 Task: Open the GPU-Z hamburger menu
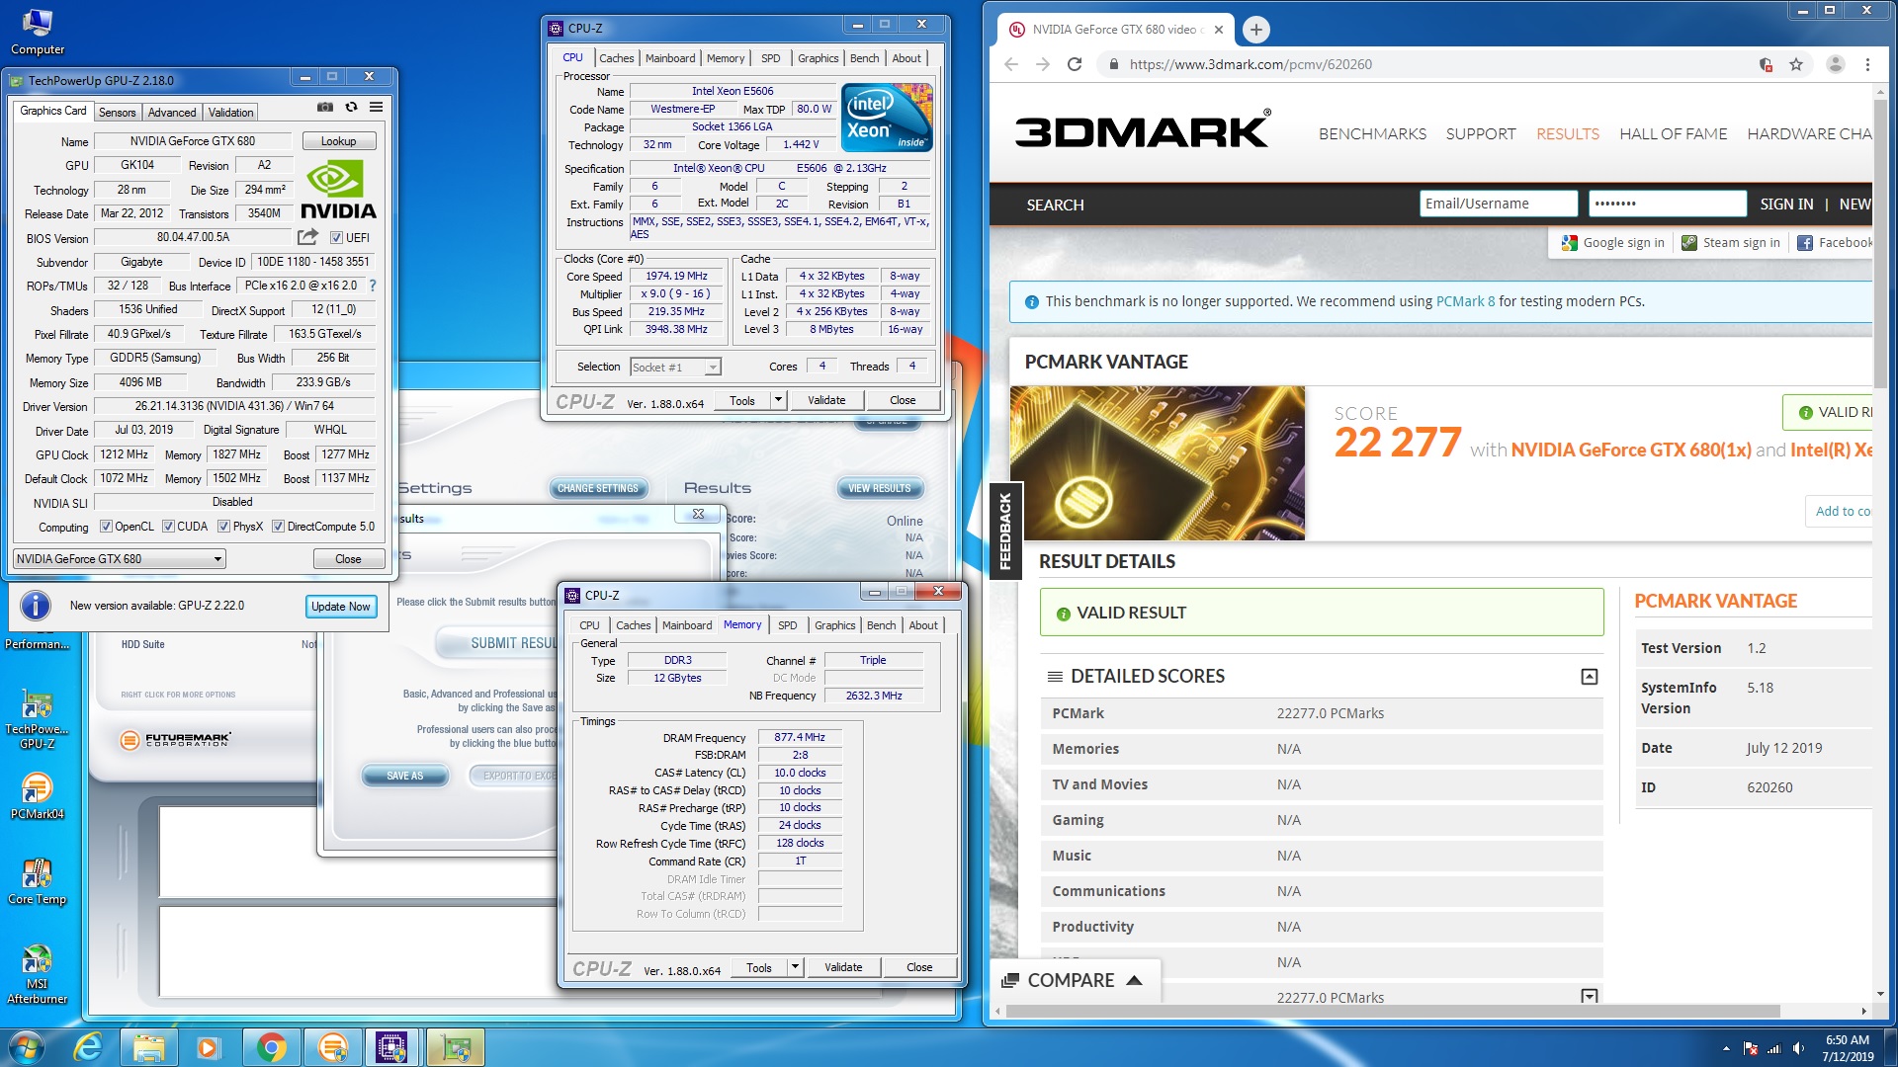pyautogui.click(x=377, y=107)
